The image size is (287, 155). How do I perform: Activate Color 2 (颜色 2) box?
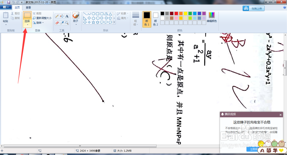155,19
